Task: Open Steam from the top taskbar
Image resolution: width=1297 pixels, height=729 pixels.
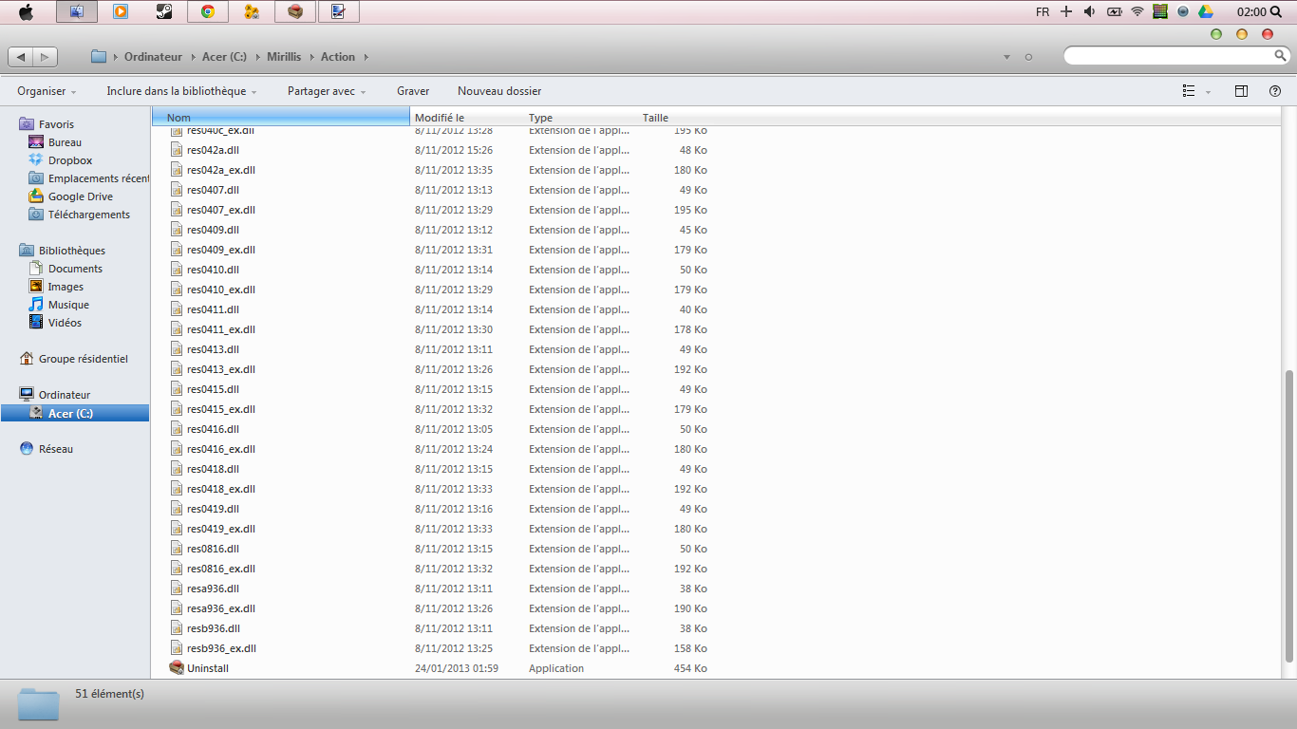Action: point(164,11)
